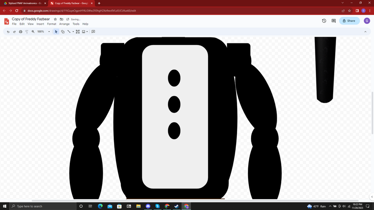
Task: Open the zoom magnifier tool
Action: pos(33,32)
